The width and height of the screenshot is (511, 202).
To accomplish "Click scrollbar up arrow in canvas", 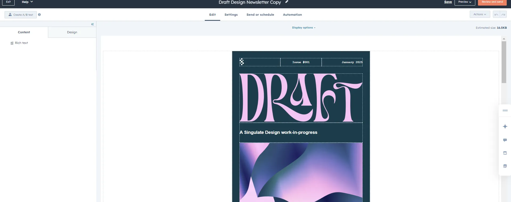I will pos(504,39).
